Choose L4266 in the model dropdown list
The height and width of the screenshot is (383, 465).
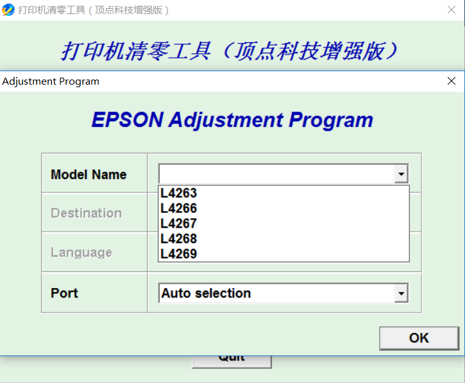pos(283,209)
